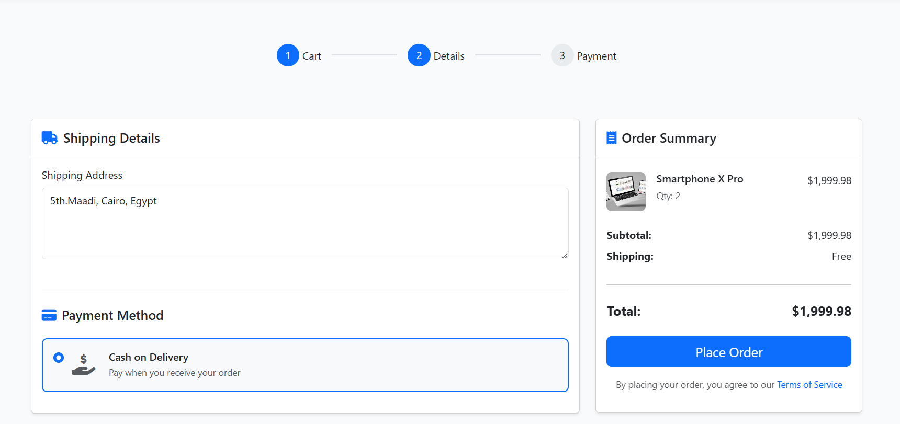Viewport: 900px width, 424px height.
Task: Open the Terms of Service link
Action: pyautogui.click(x=809, y=384)
